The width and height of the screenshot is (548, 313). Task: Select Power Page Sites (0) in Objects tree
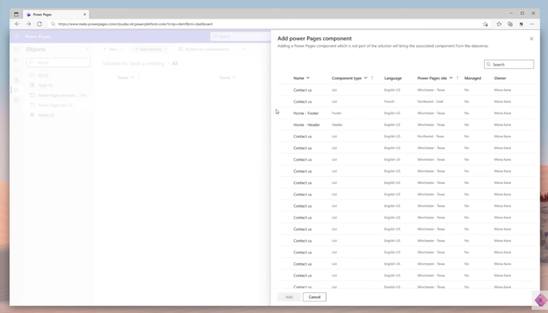point(55,105)
